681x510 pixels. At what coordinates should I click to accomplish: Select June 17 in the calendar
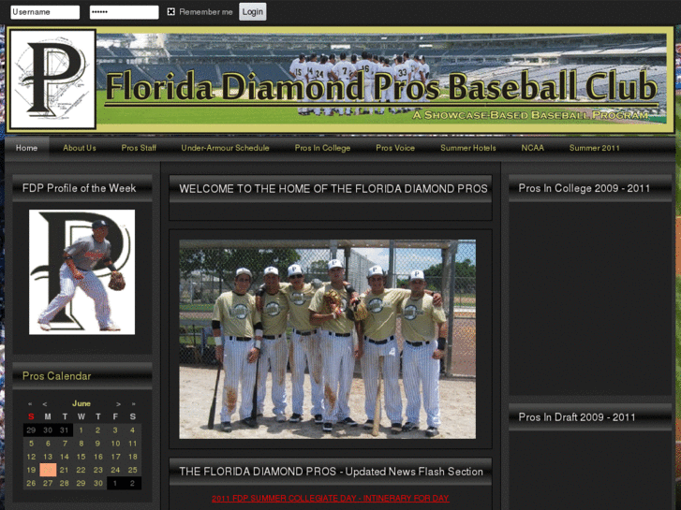[x=115, y=457]
